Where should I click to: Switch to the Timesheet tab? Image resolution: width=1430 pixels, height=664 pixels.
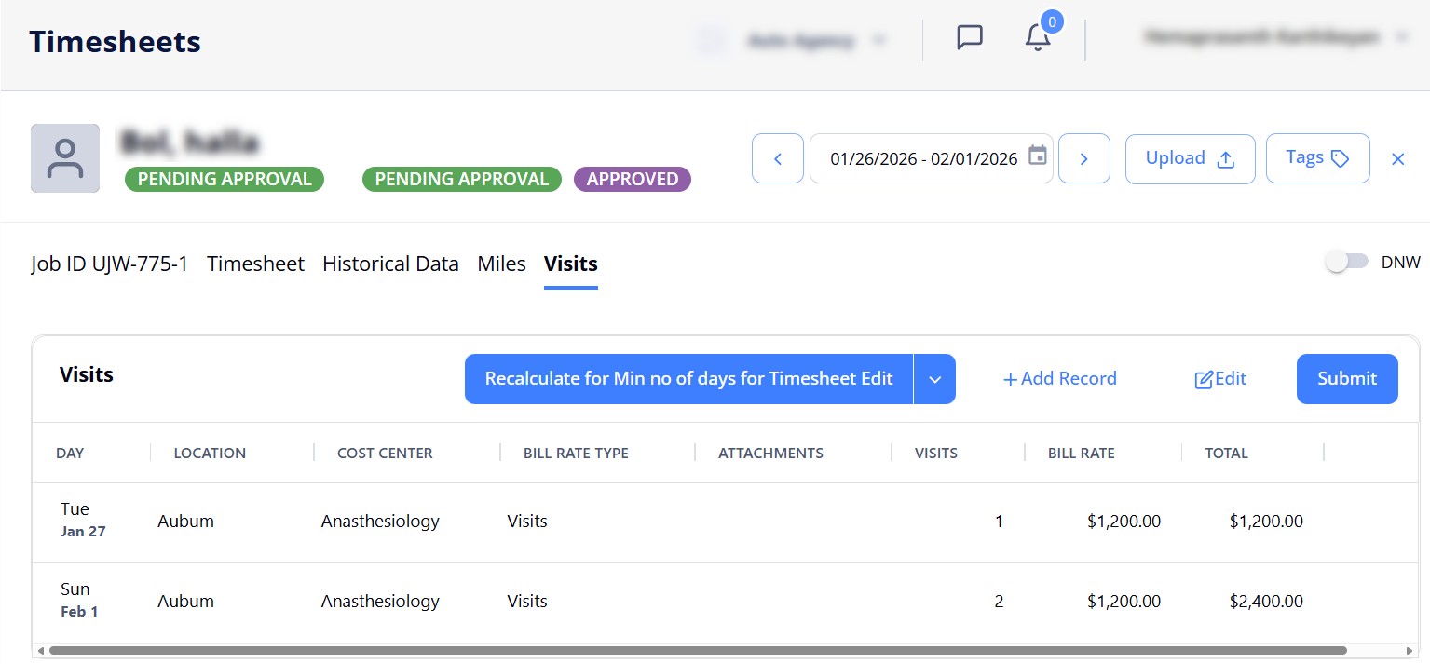point(255,264)
